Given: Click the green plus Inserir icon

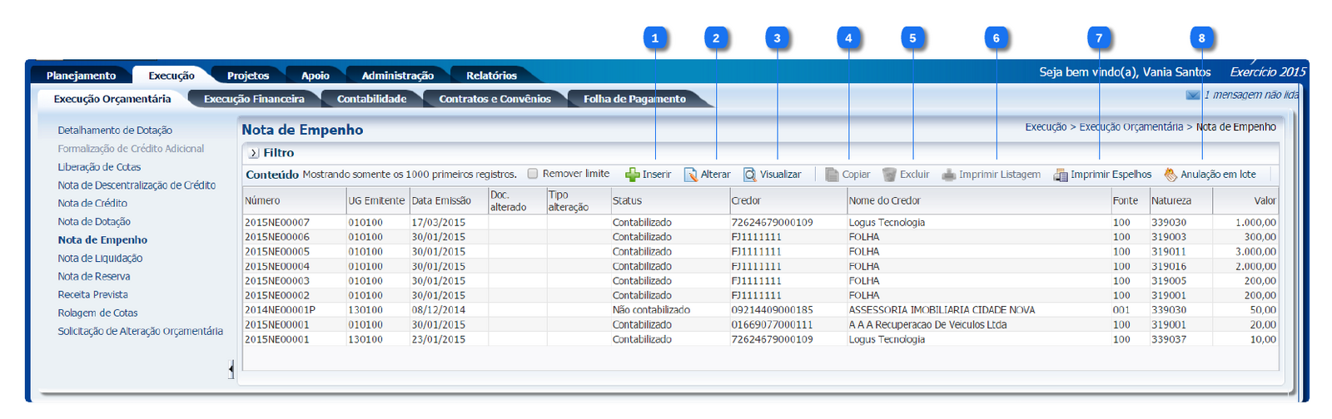Looking at the screenshot, I should (x=633, y=175).
